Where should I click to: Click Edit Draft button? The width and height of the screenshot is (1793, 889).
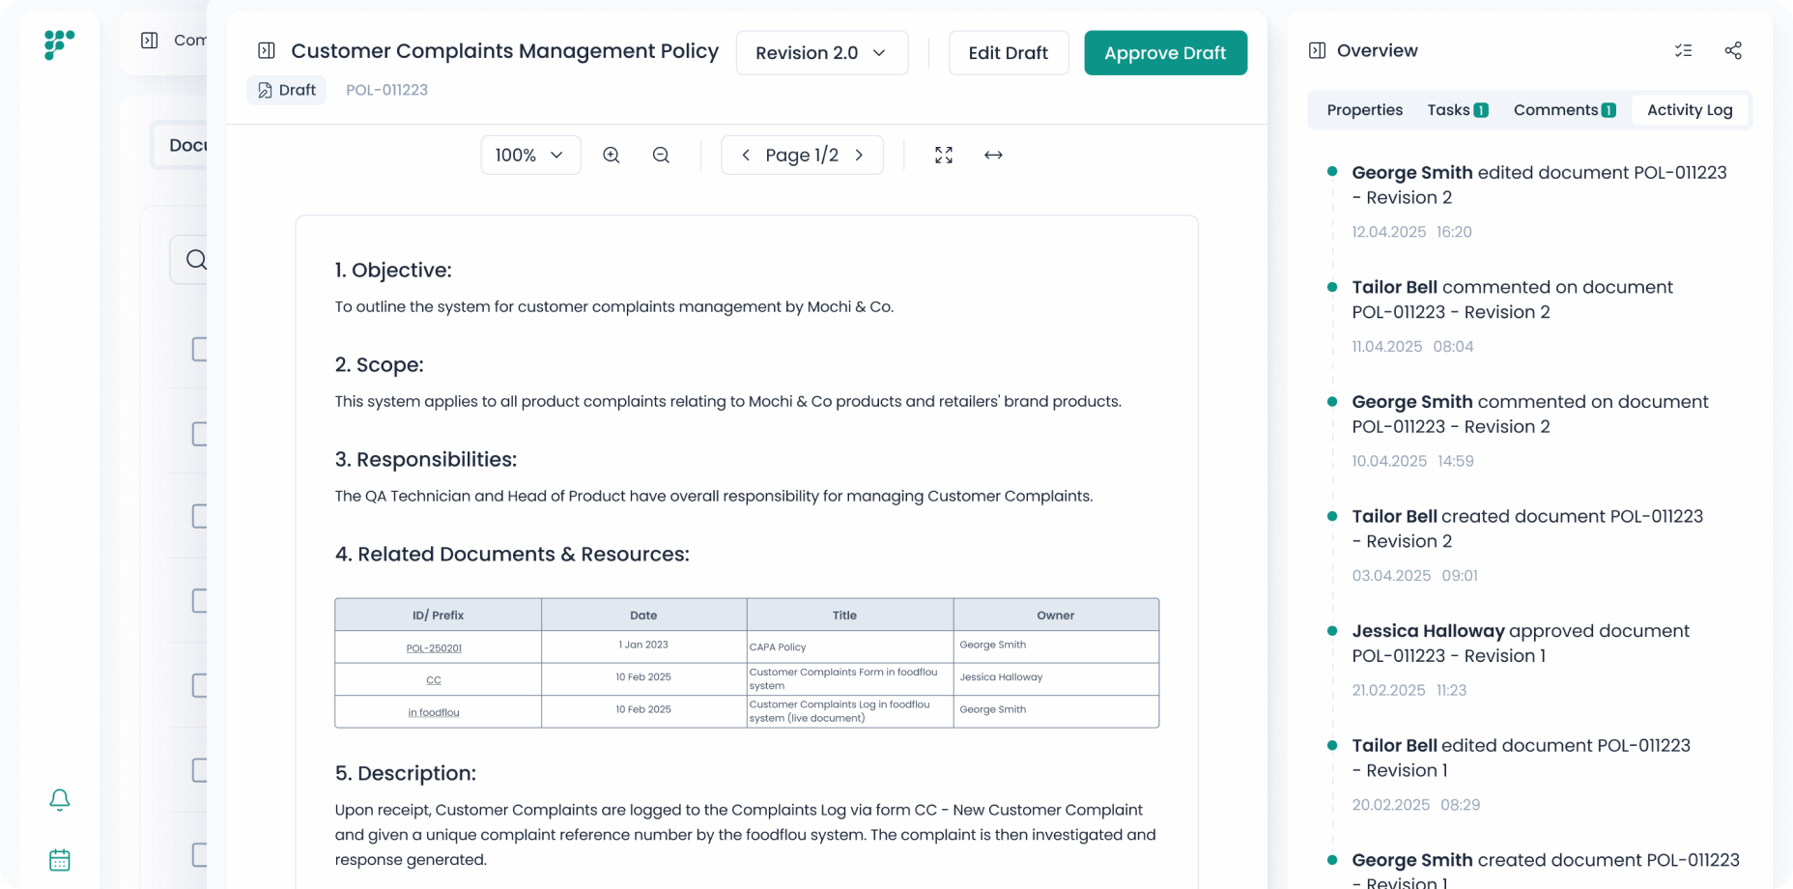(1009, 52)
